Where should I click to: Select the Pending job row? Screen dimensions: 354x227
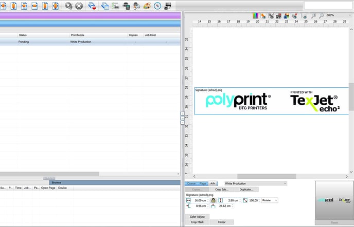tap(90, 42)
